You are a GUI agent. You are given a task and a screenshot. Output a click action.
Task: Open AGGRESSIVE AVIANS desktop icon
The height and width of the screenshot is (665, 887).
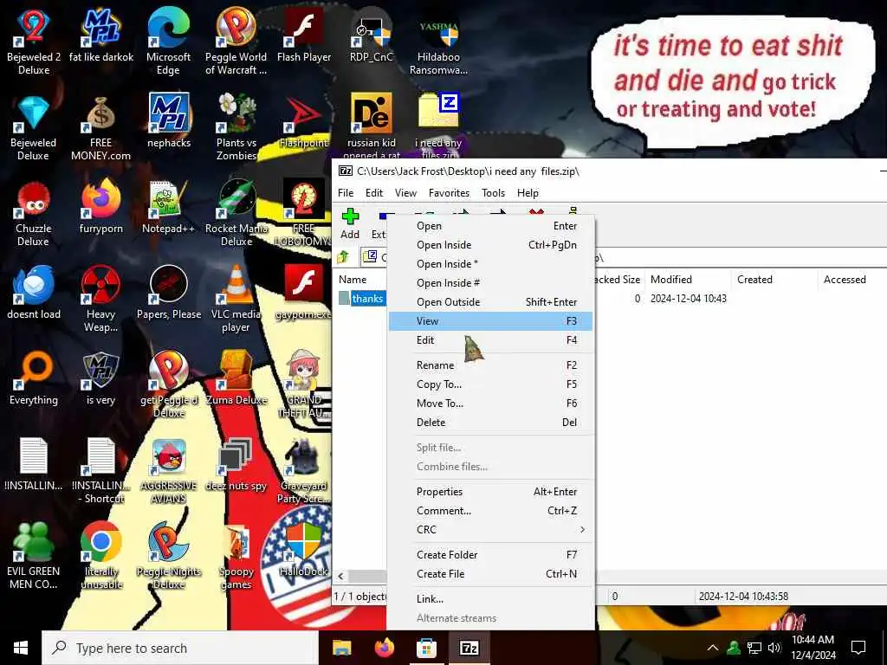[169, 470]
